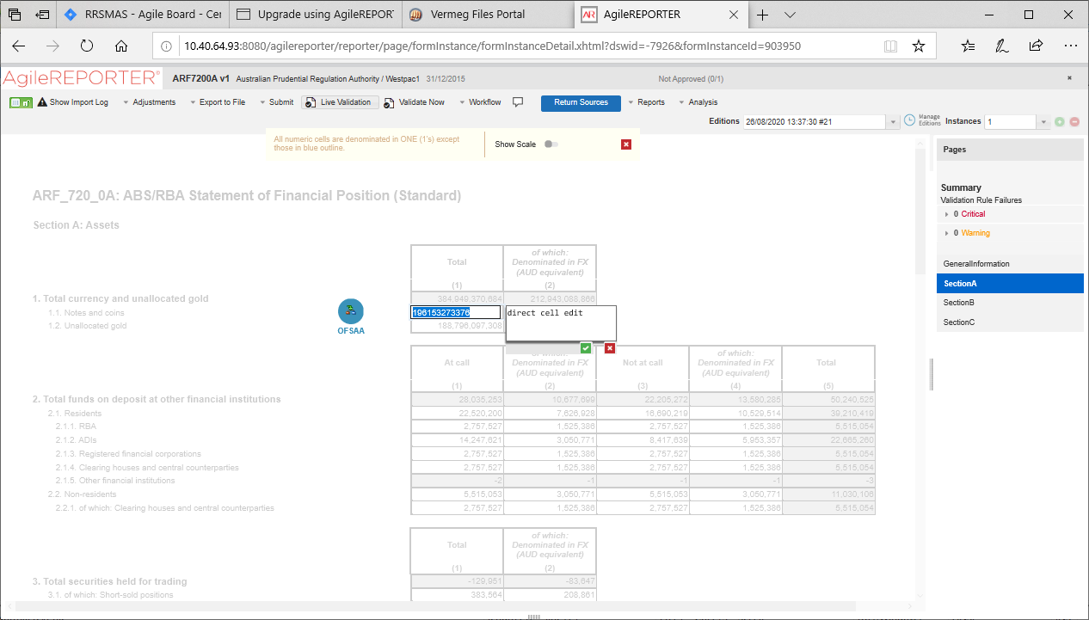Viewport: 1089px width, 620px height.
Task: Open the tab list chevron
Action: point(791,15)
